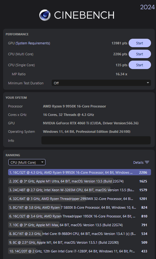Image resolution: width=156 pixels, height=259 pixels.
Task: Click the 1625 score of Apple M1 Ultra
Action: tap(143, 181)
